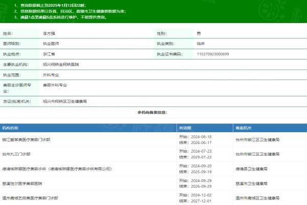
Task: Click the doctor's name value beside 姓名
Action: (49, 33)
